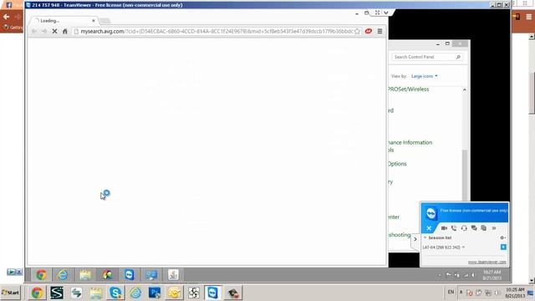The width and height of the screenshot is (535, 301).
Task: Open the Control Panel remote taskbar button
Action: pyautogui.click(x=151, y=275)
